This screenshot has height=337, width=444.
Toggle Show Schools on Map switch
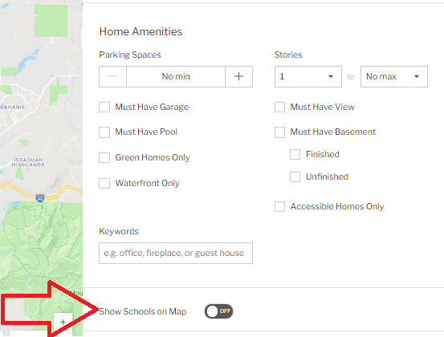pyautogui.click(x=218, y=311)
